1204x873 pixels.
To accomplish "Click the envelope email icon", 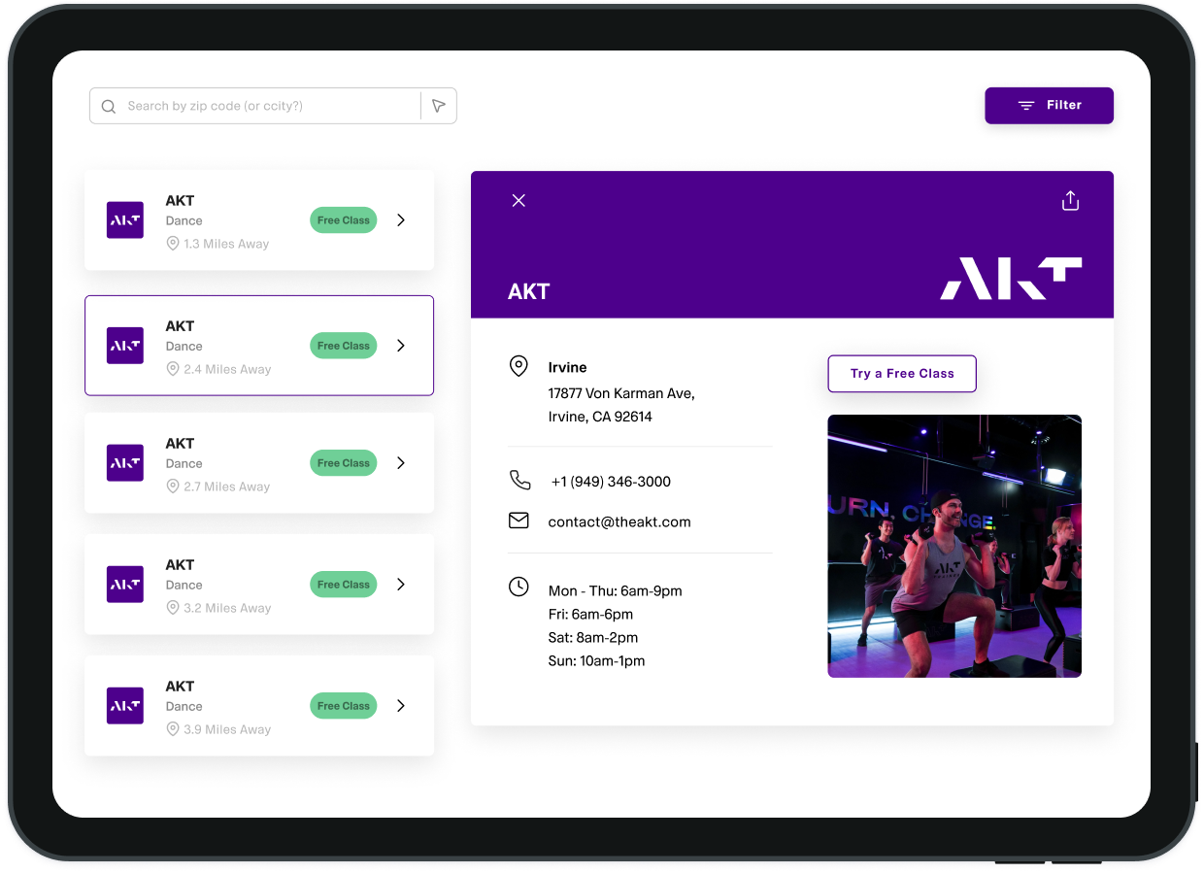I will point(518,520).
